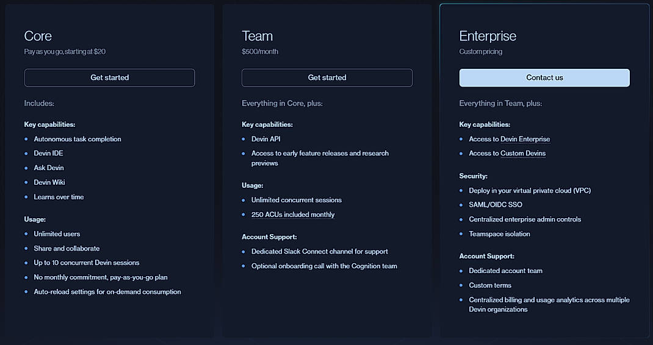Open the Devin Enterprise link
This screenshot has width=653, height=345.
[x=525, y=139]
